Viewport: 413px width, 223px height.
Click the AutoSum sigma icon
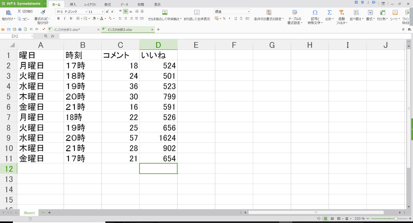329,13
